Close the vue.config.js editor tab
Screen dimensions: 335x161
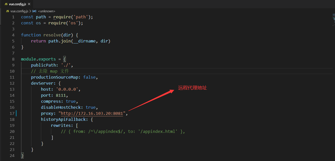coord(29,4)
